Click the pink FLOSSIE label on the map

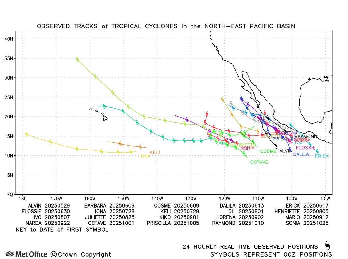pyautogui.click(x=306, y=148)
